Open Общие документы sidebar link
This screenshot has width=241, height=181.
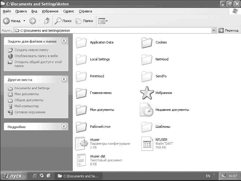click(x=29, y=100)
